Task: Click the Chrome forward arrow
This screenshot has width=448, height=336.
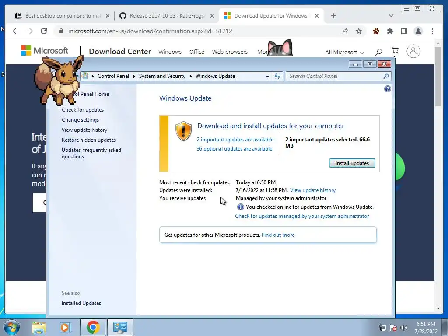Action: (30, 31)
